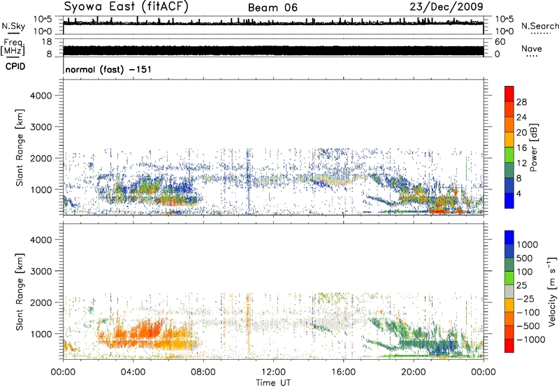Click the "2000" tick on velocity panel
This screenshot has height=387, width=559.
[x=41, y=302]
